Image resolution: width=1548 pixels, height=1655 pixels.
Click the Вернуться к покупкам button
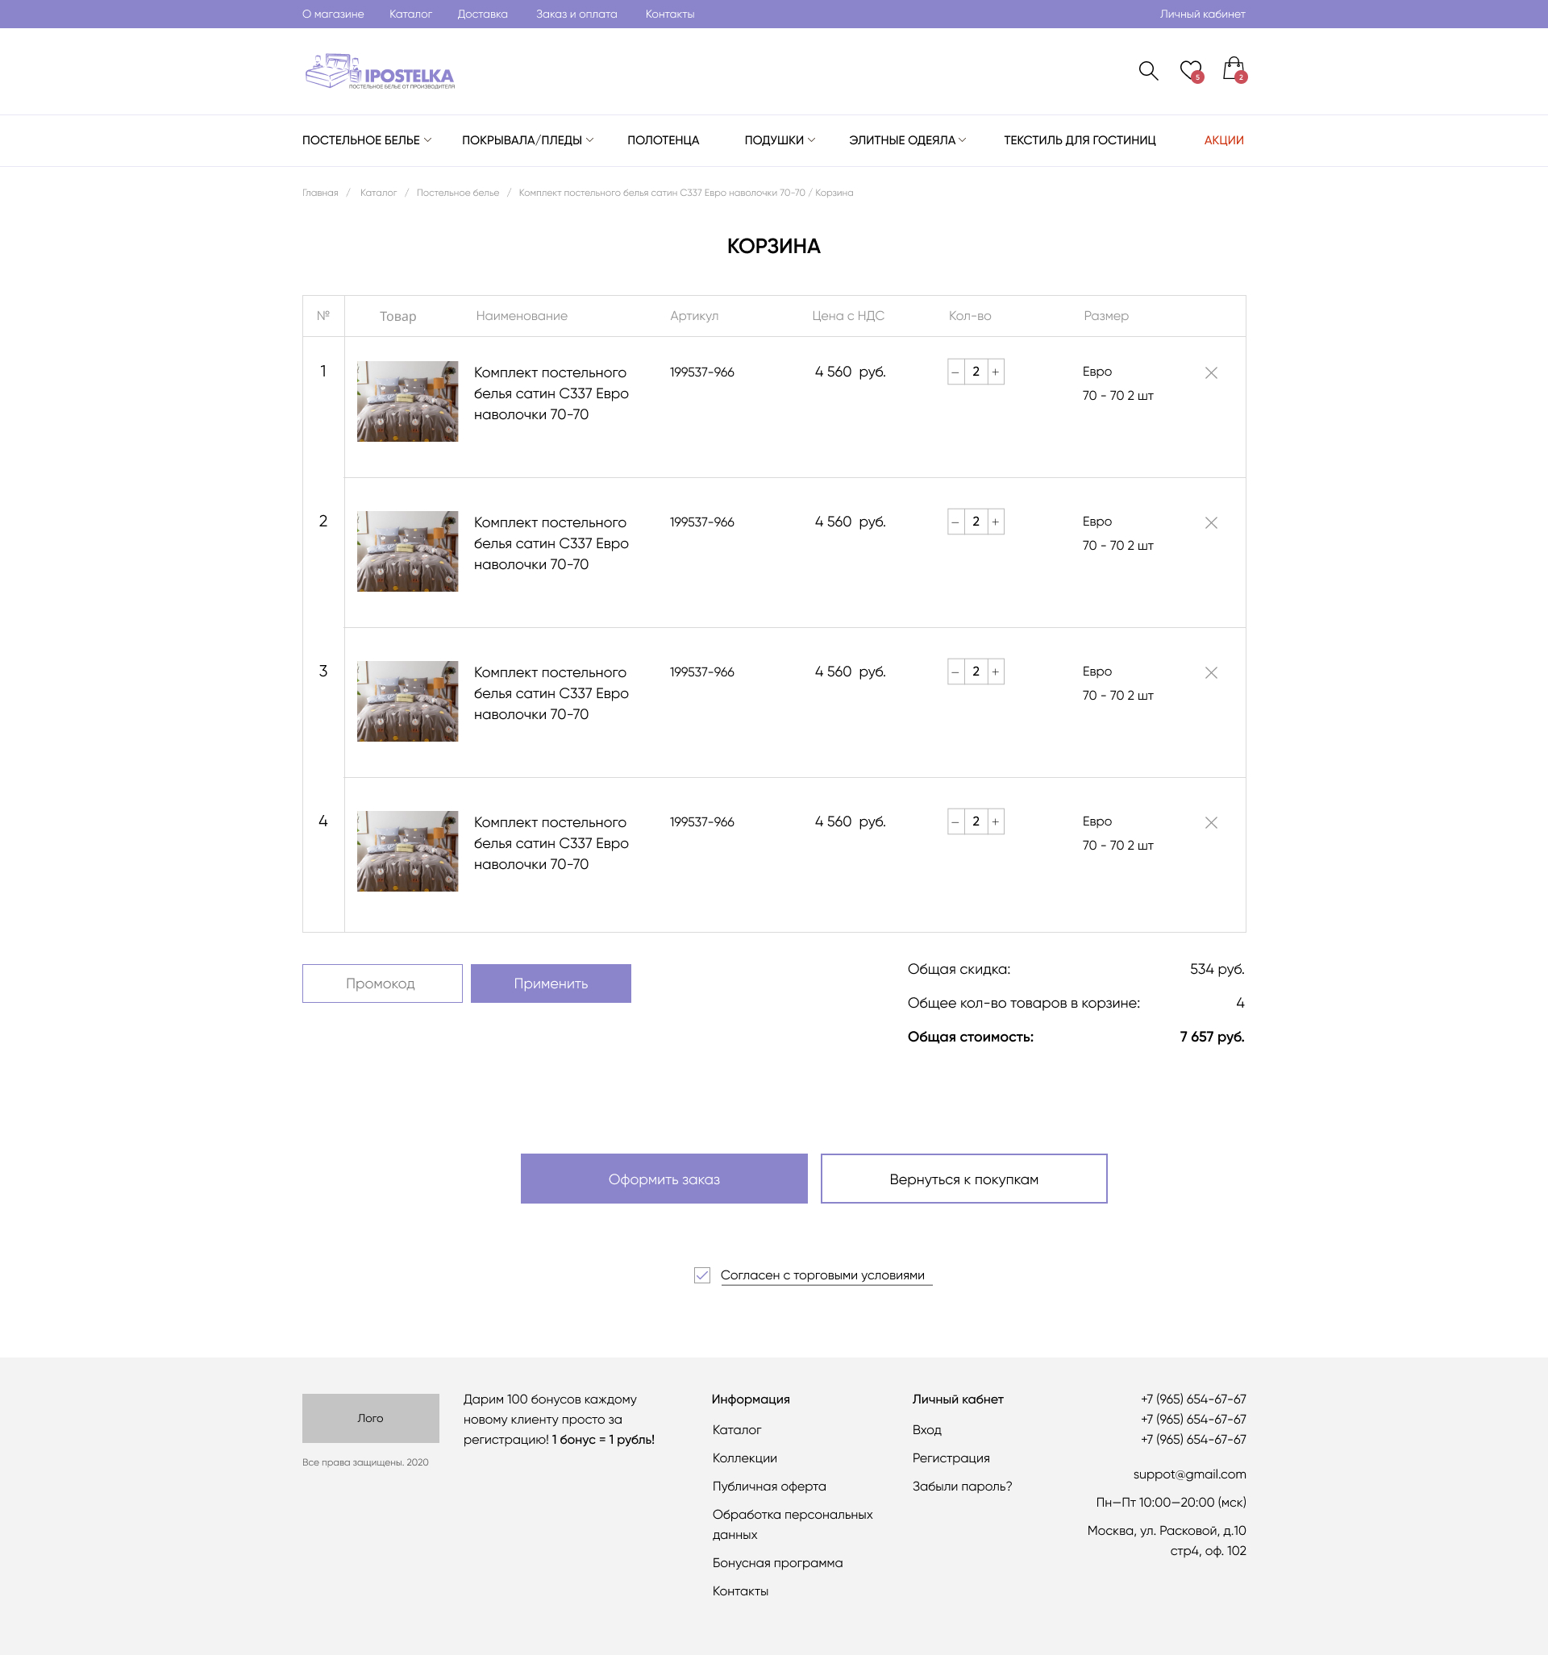tap(963, 1179)
